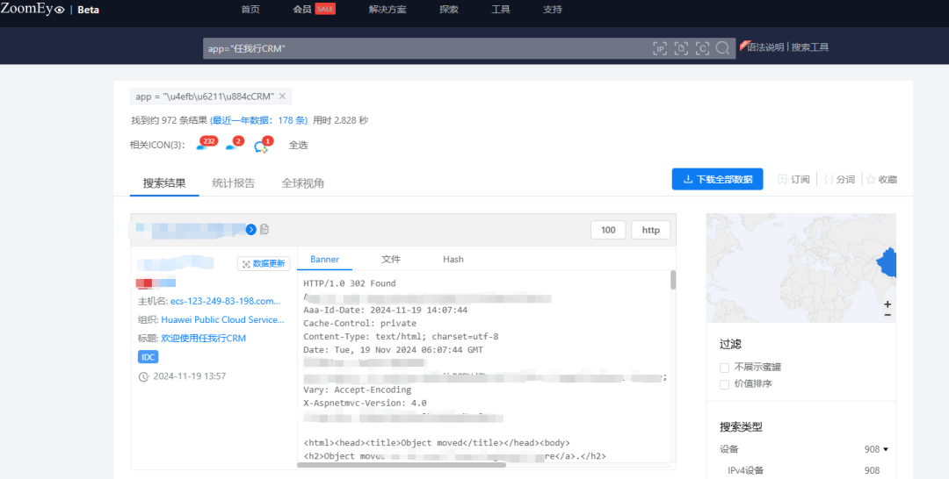This screenshot has width=949, height=479.
Task: Click the port 100 button
Action: pyautogui.click(x=608, y=230)
